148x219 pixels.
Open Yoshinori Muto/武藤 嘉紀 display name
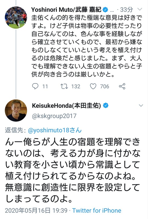click(x=66, y=10)
